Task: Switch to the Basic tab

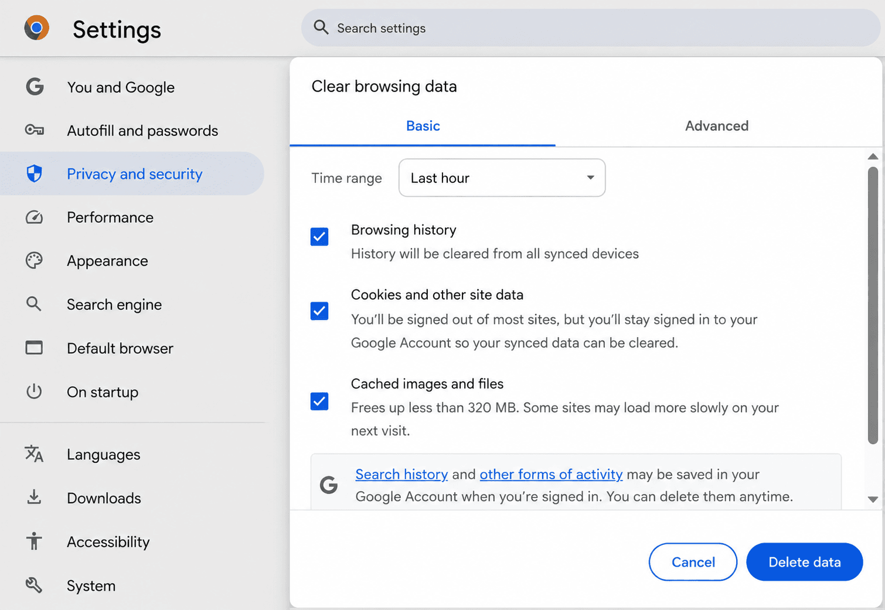Action: pyautogui.click(x=423, y=126)
